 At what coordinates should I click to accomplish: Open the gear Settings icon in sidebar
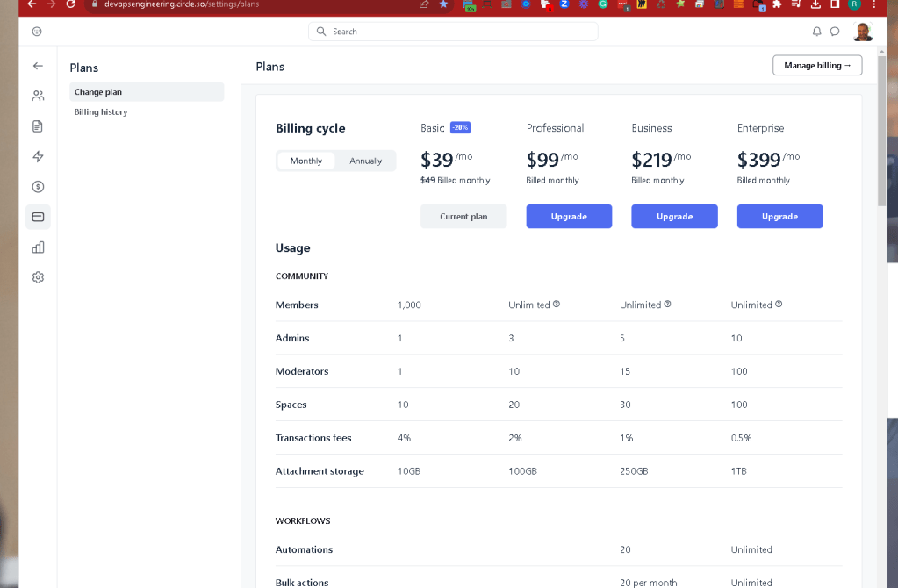(x=38, y=277)
